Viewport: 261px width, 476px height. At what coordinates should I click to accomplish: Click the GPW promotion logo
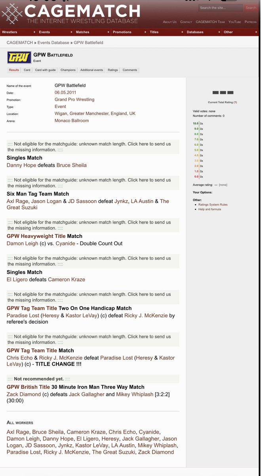18,58
